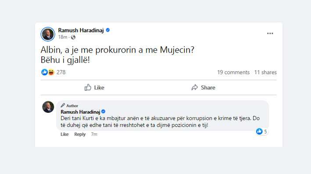Click the laughing face reaction icon
311x174 pixels.
51,72
